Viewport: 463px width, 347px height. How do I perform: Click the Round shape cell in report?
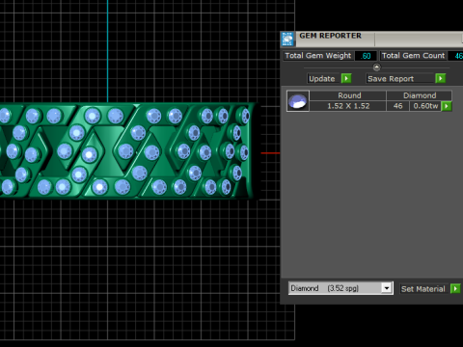[348, 95]
